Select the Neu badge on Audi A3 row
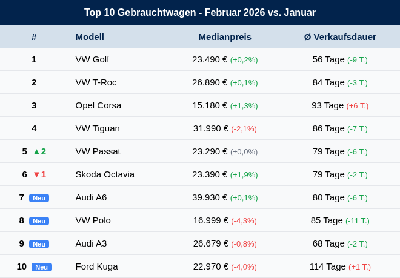This screenshot has height=278, width=400. click(x=39, y=244)
